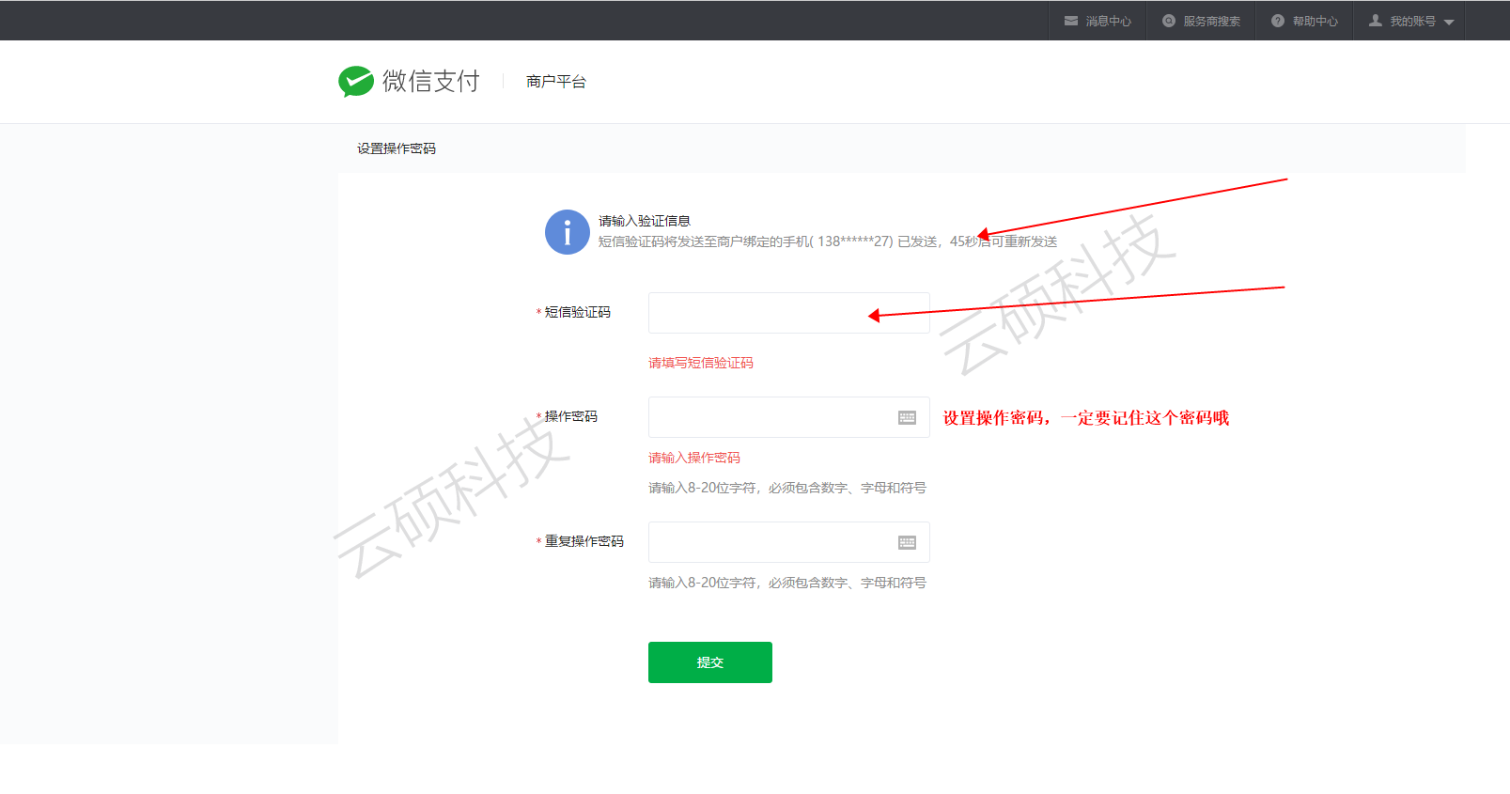Screen dimensions: 1510x794
Task: Click the 服务商搜索 circular icon
Action: click(1169, 21)
